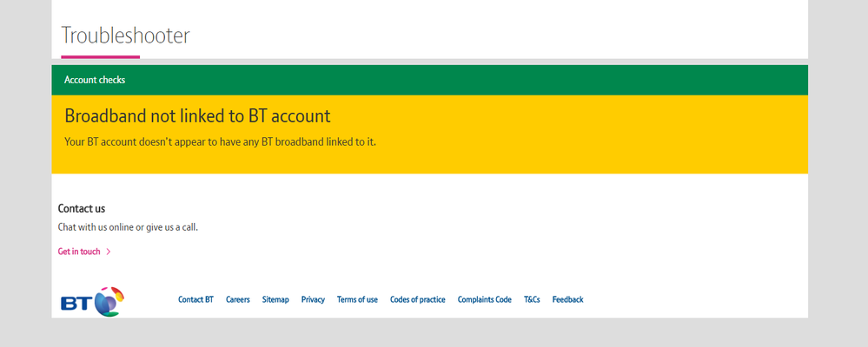868x347 pixels.
Task: Open the T&Cs footer link
Action: (532, 299)
